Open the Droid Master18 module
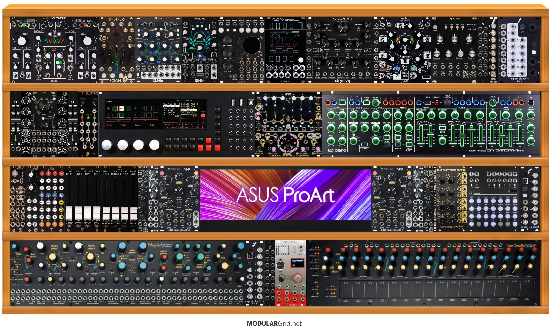549x329 pixels. coord(18,199)
